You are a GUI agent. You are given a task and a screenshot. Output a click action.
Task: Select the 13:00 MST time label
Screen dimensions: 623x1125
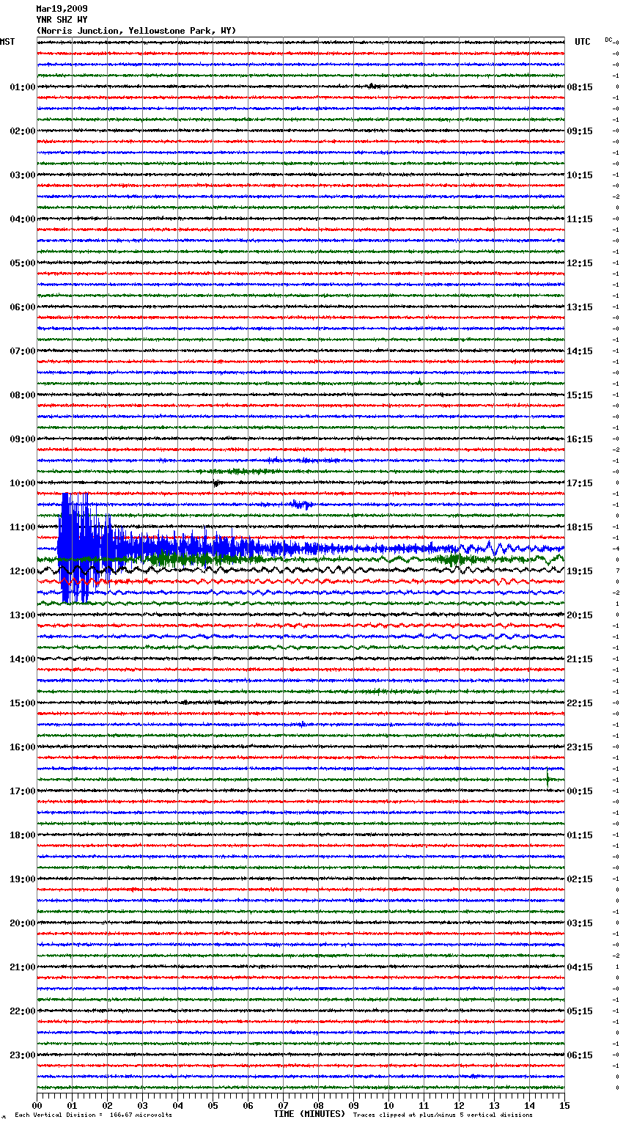tap(23, 615)
